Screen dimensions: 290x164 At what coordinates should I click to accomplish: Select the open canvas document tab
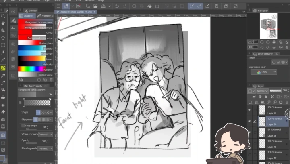[75, 12]
